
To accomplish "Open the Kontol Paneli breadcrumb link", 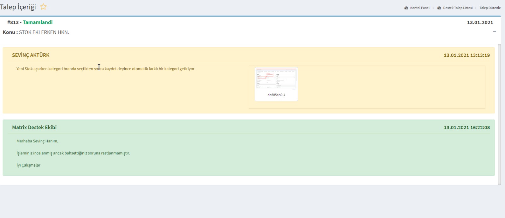I will click(420, 8).
